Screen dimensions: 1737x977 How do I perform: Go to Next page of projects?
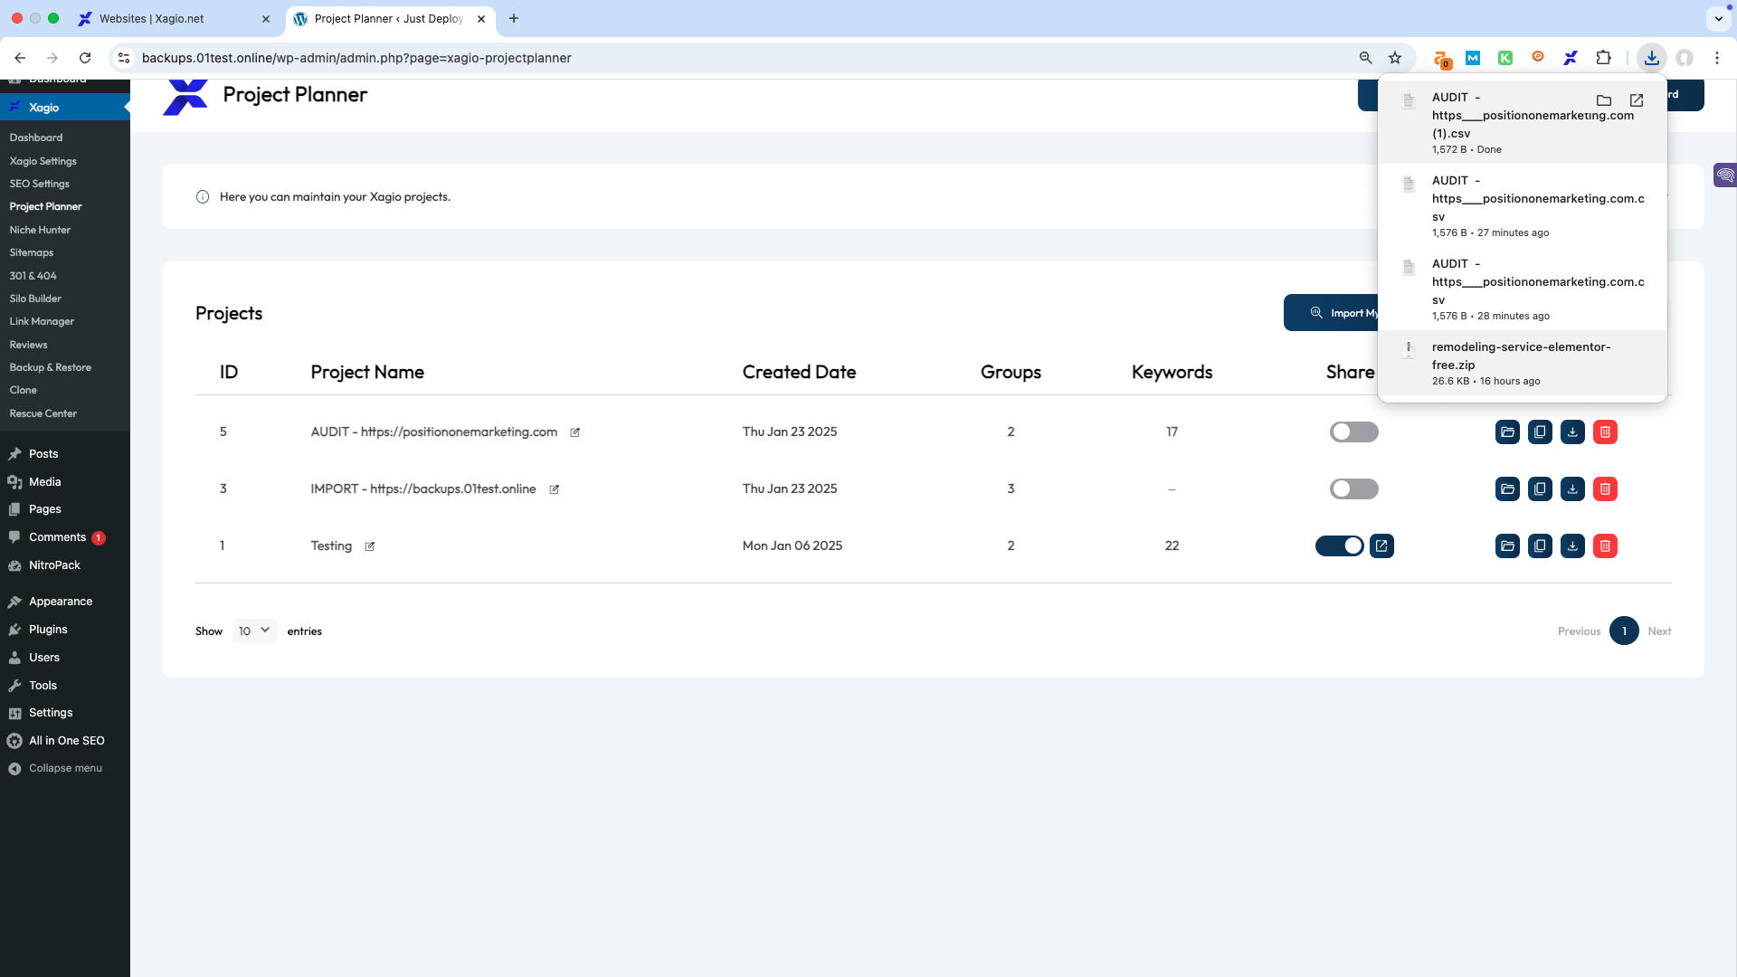pyautogui.click(x=1659, y=631)
